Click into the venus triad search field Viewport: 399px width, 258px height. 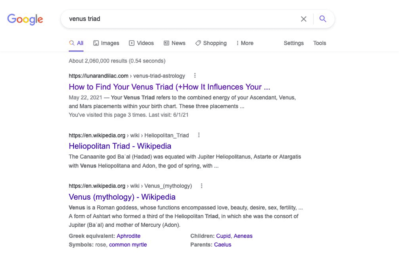click(x=178, y=19)
